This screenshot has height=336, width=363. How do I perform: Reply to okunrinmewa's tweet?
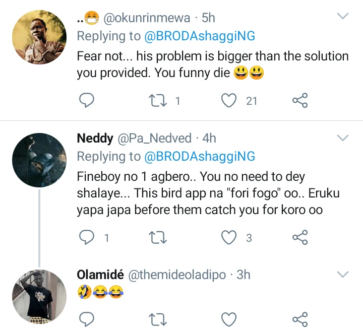[x=87, y=101]
